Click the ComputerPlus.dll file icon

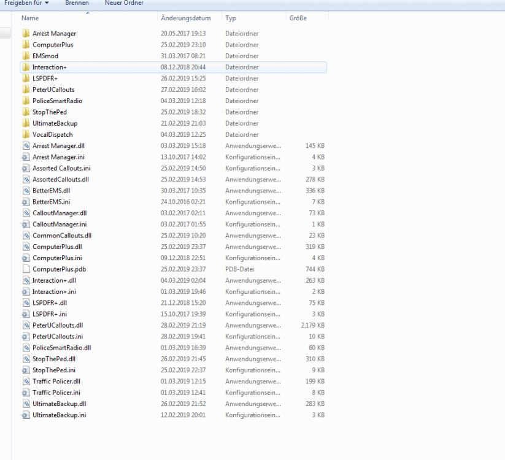26,247
